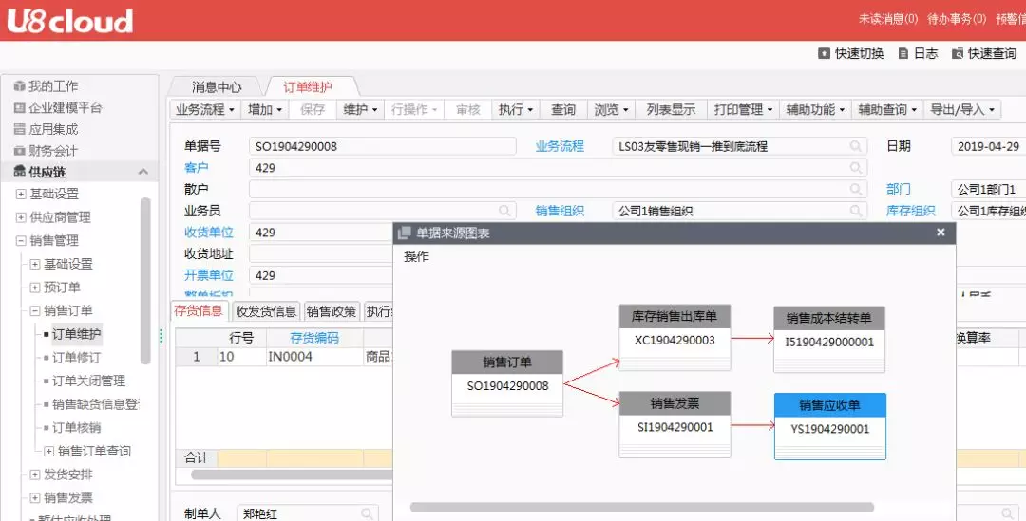The width and height of the screenshot is (1026, 521).
Task: Click search icon in 制单人 field
Action: coord(367,513)
